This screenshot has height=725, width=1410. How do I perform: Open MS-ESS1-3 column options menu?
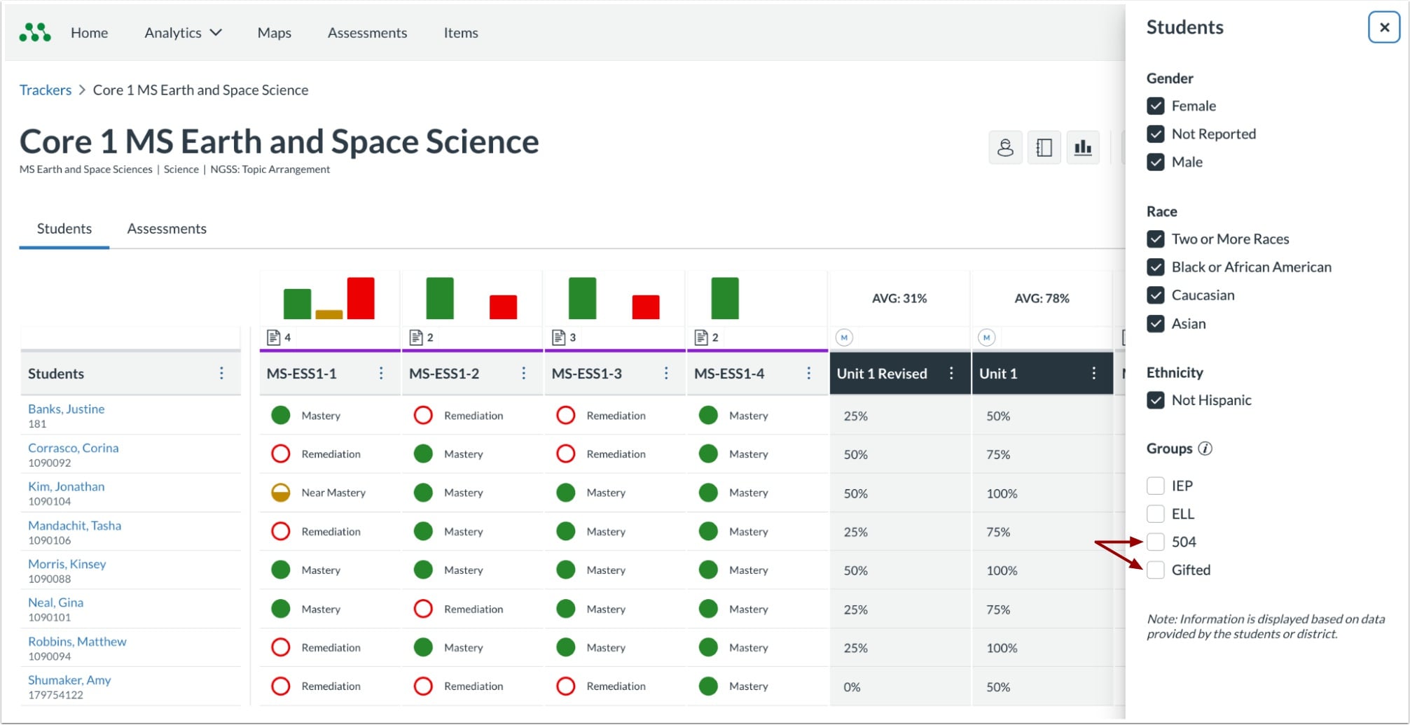pyautogui.click(x=666, y=373)
